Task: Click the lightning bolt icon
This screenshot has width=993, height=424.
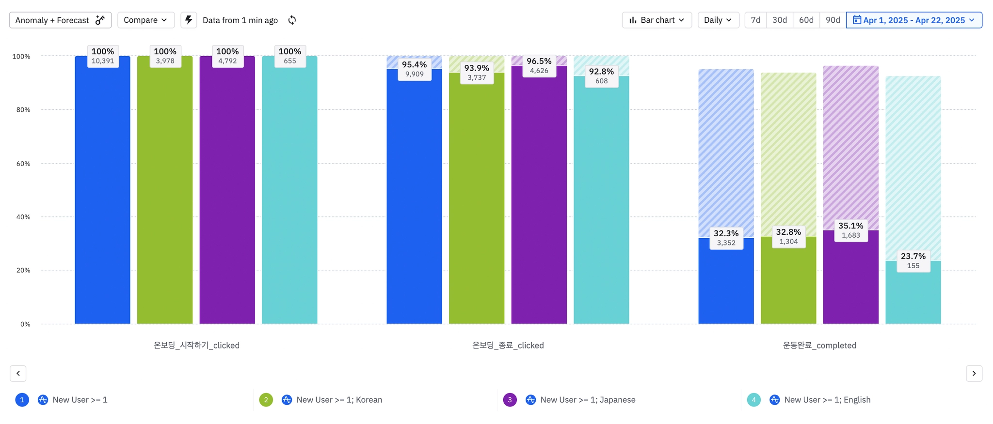Action: tap(189, 20)
